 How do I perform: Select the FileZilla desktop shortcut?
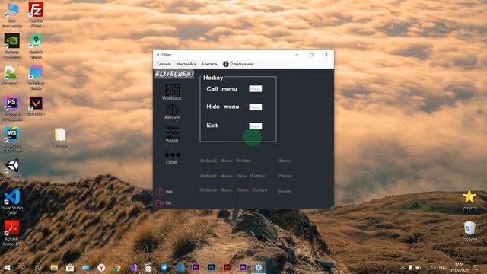pyautogui.click(x=36, y=14)
